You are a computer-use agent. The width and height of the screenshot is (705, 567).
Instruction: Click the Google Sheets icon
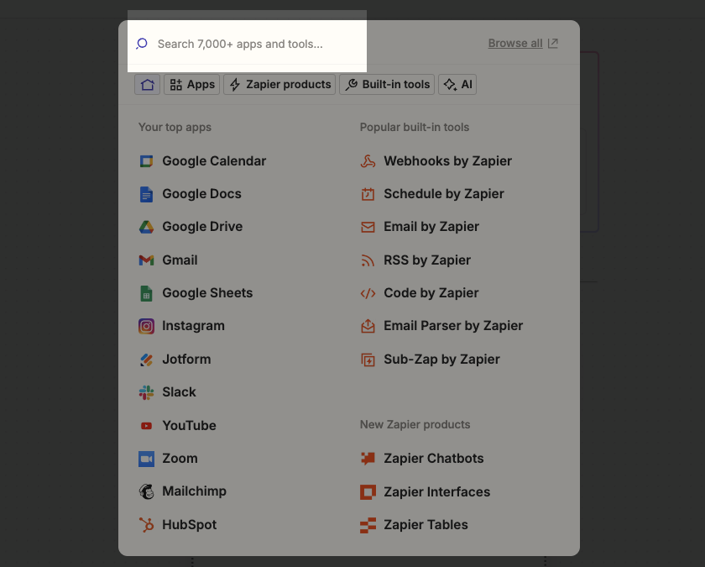(146, 293)
